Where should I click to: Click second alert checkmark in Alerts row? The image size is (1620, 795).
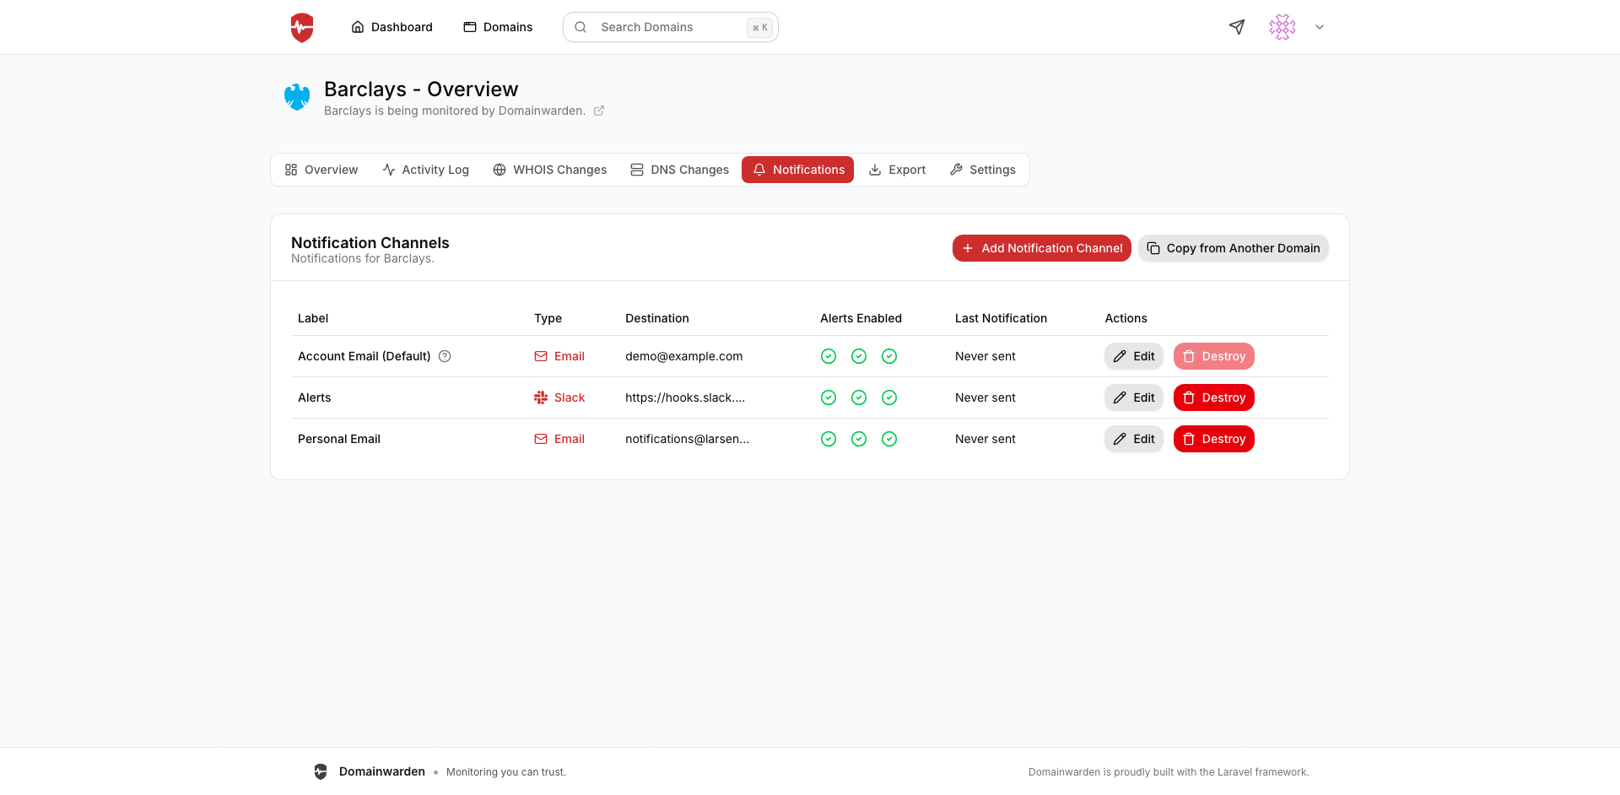(x=859, y=397)
